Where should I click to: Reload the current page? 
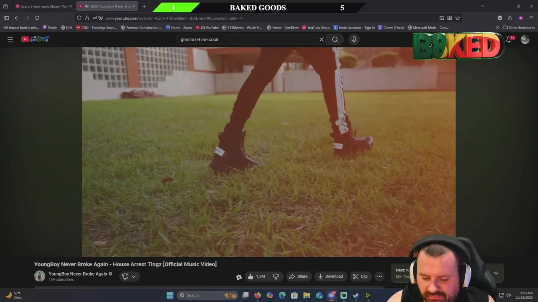point(37,18)
